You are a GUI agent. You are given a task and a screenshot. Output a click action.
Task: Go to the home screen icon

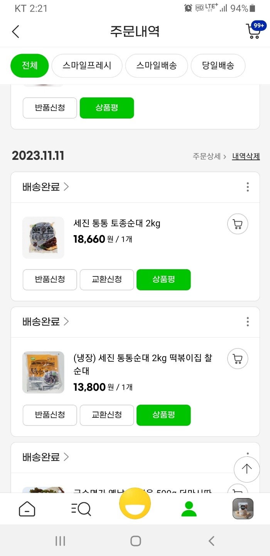coord(27,509)
